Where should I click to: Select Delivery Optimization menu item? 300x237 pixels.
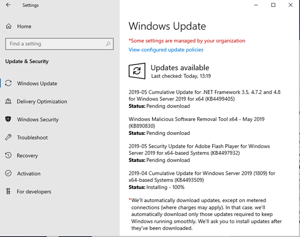(42, 102)
